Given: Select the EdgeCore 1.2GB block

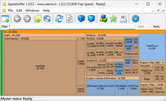Looking at the screenshot, I should [x=147, y=72].
